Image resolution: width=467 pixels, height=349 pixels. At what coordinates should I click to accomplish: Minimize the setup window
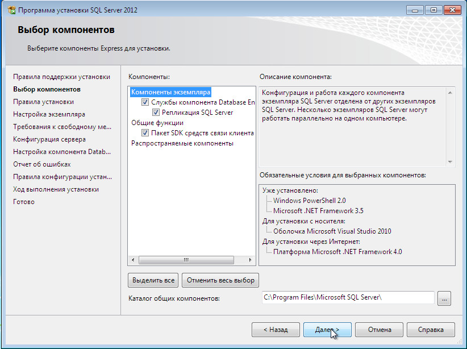415,10
